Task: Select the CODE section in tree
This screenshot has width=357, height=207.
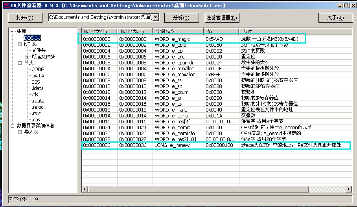Action: pyautogui.click(x=38, y=69)
